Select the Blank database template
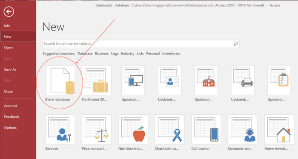Screen dimensions: 298x159 tap(60, 80)
